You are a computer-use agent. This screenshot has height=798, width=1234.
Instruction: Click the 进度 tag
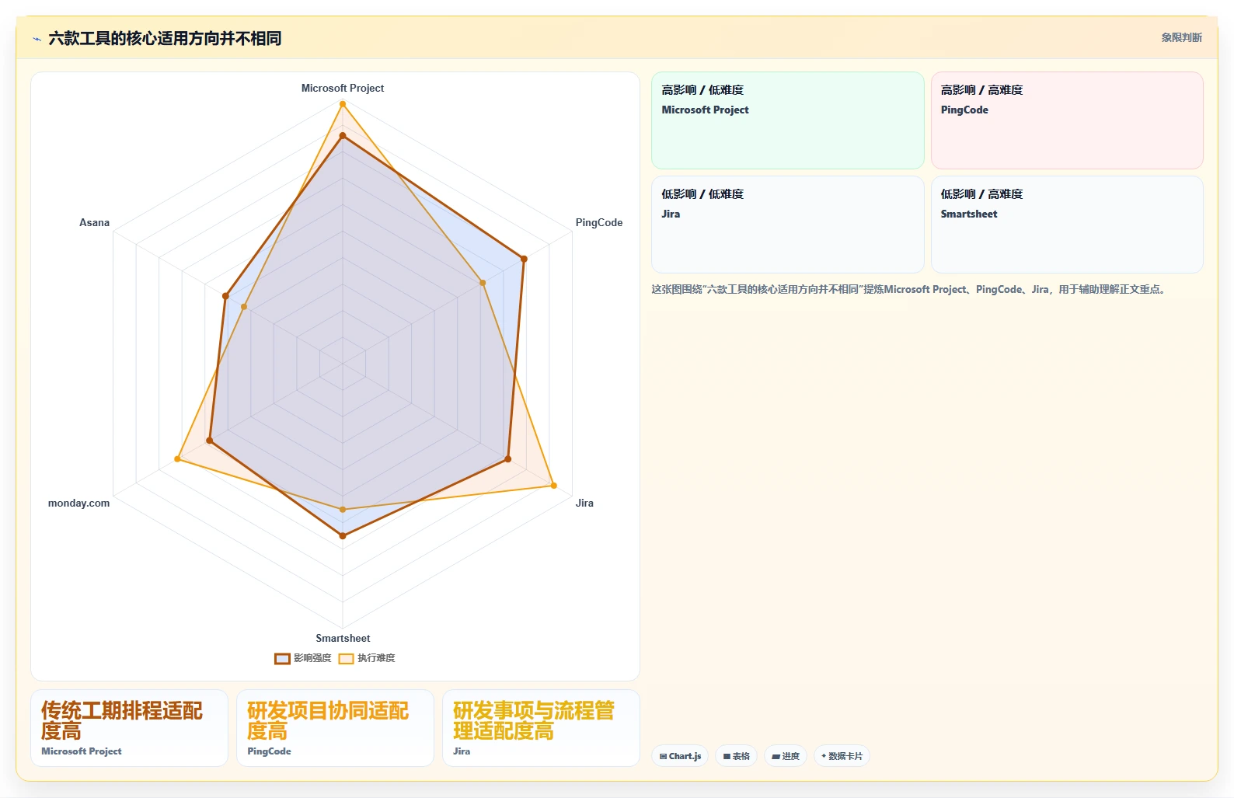pos(786,756)
